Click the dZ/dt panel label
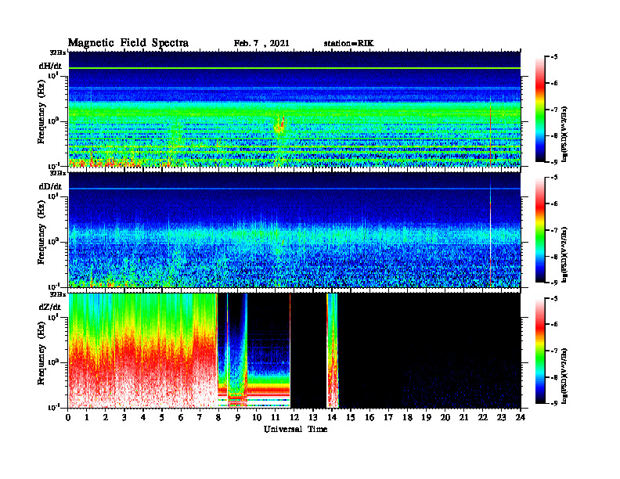This screenshot has width=620, height=479. coord(50,307)
